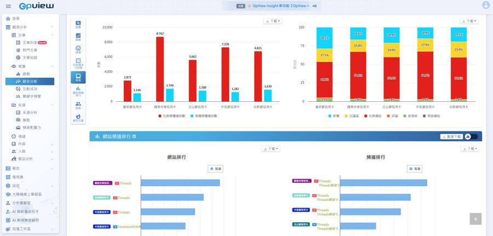Jump to 族群 in vertical toolbar

pos(78,105)
